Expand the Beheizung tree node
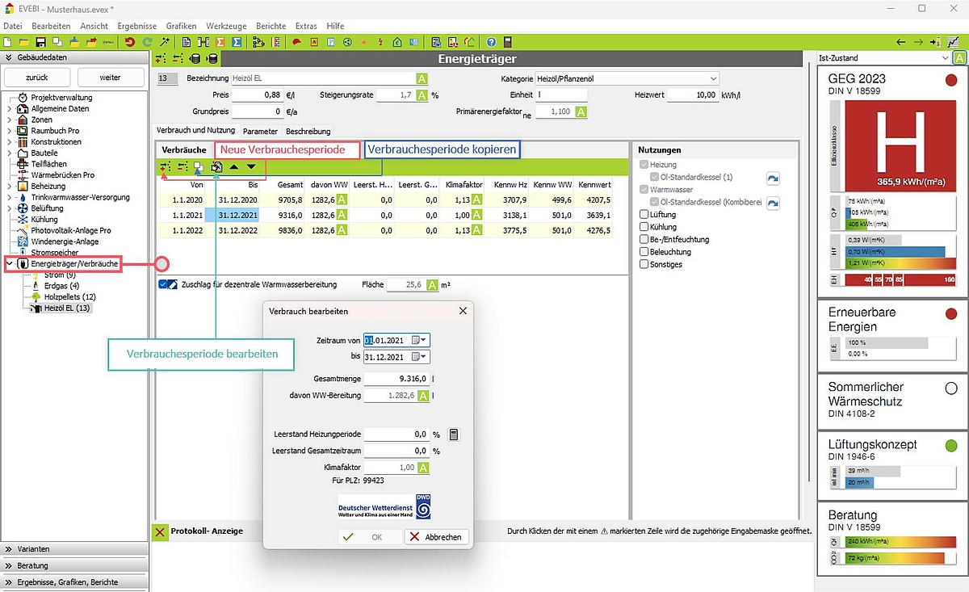The height and width of the screenshot is (592, 969). [9, 186]
